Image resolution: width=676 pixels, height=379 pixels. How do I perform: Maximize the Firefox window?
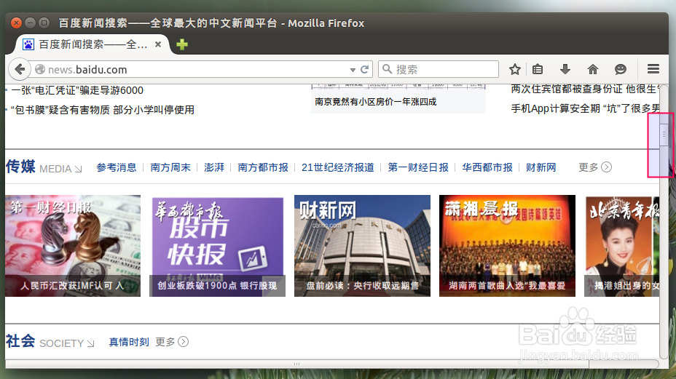coord(44,23)
